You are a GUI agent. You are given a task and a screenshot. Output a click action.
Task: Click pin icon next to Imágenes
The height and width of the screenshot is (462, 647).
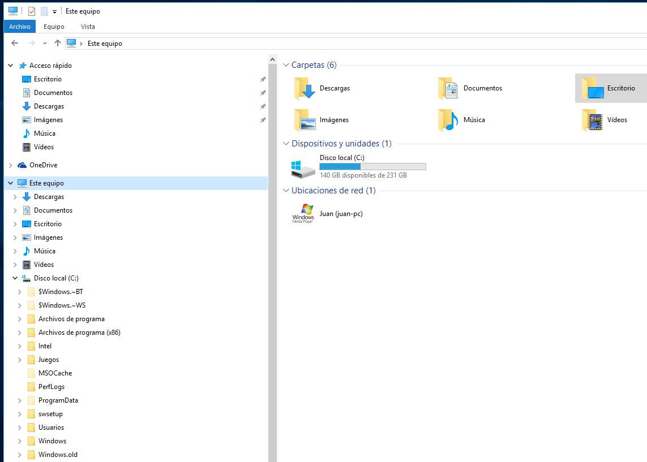263,120
